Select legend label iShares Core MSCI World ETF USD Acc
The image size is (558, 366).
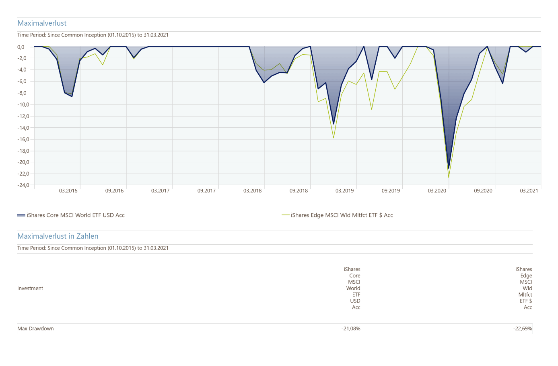(76, 215)
